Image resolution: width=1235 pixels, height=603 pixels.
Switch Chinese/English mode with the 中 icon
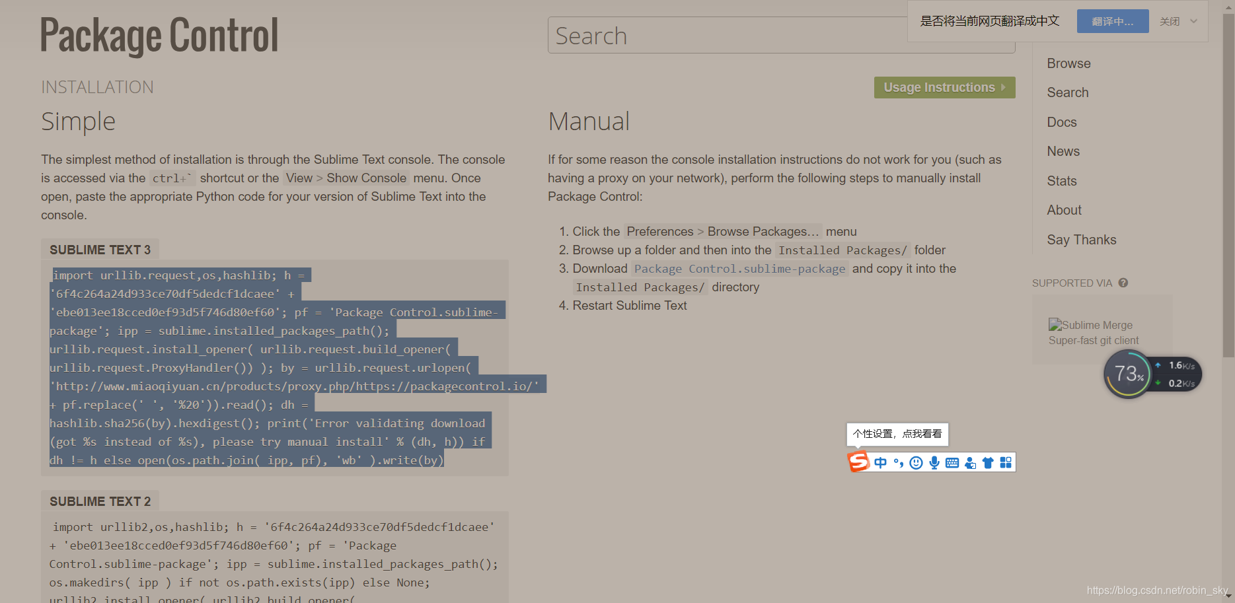(x=880, y=462)
